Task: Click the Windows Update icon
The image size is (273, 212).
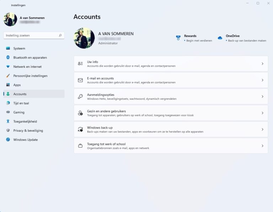Action: (8, 140)
